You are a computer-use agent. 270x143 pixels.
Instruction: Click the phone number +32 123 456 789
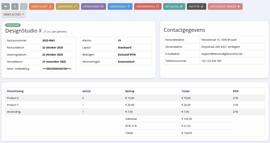coord(211,61)
